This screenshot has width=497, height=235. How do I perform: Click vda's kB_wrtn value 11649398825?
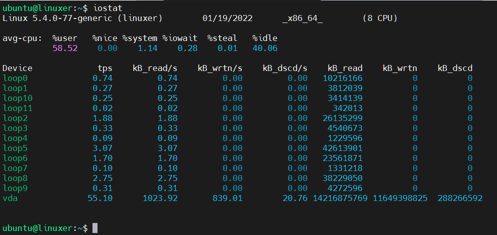coord(400,198)
